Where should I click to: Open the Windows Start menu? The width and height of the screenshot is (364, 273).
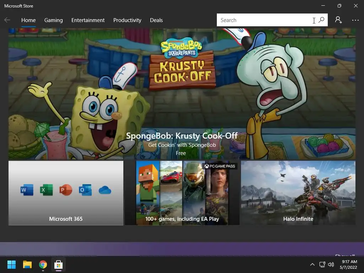(11, 264)
